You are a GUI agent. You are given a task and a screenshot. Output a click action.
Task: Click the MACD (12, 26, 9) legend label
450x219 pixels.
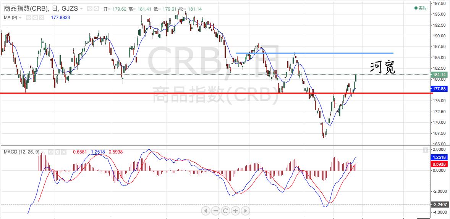tap(21, 152)
